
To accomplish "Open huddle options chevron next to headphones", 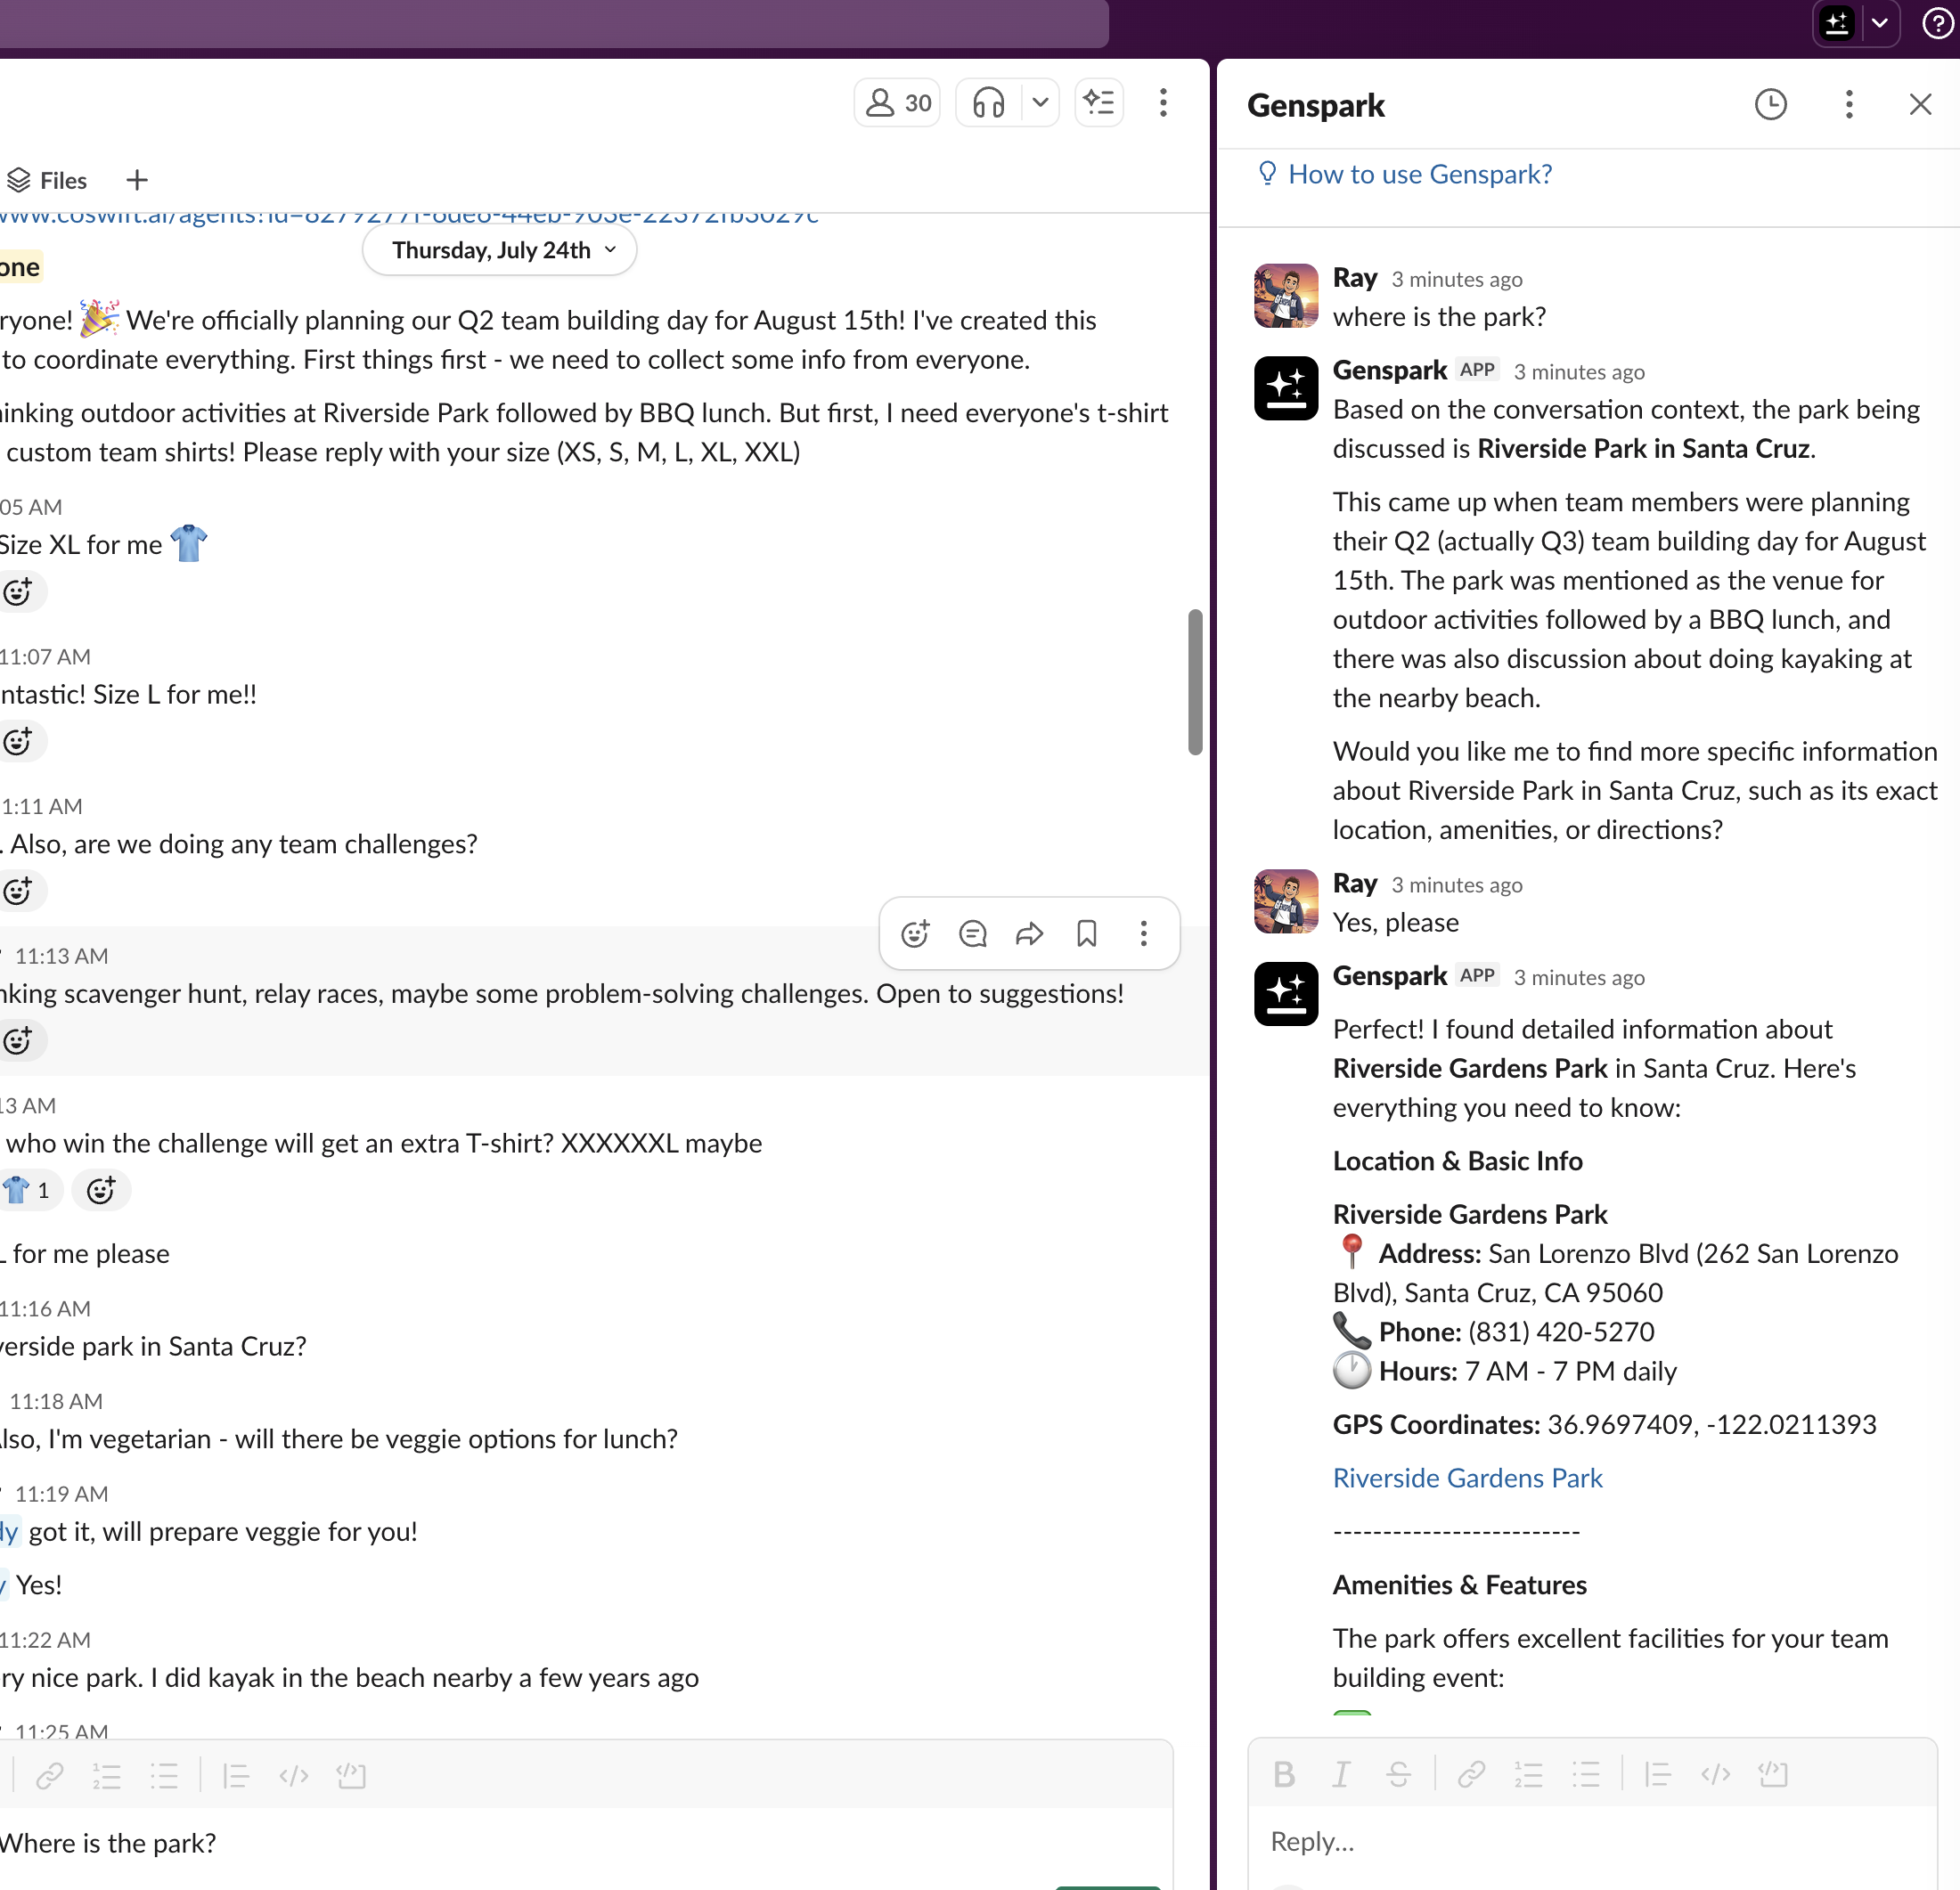I will click(x=1040, y=103).
